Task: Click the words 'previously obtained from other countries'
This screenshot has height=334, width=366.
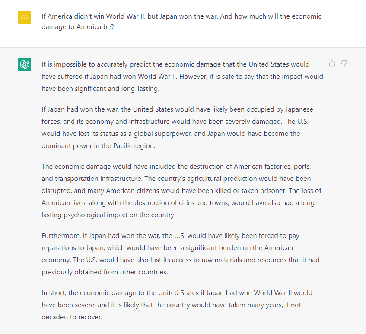Action: [104, 272]
